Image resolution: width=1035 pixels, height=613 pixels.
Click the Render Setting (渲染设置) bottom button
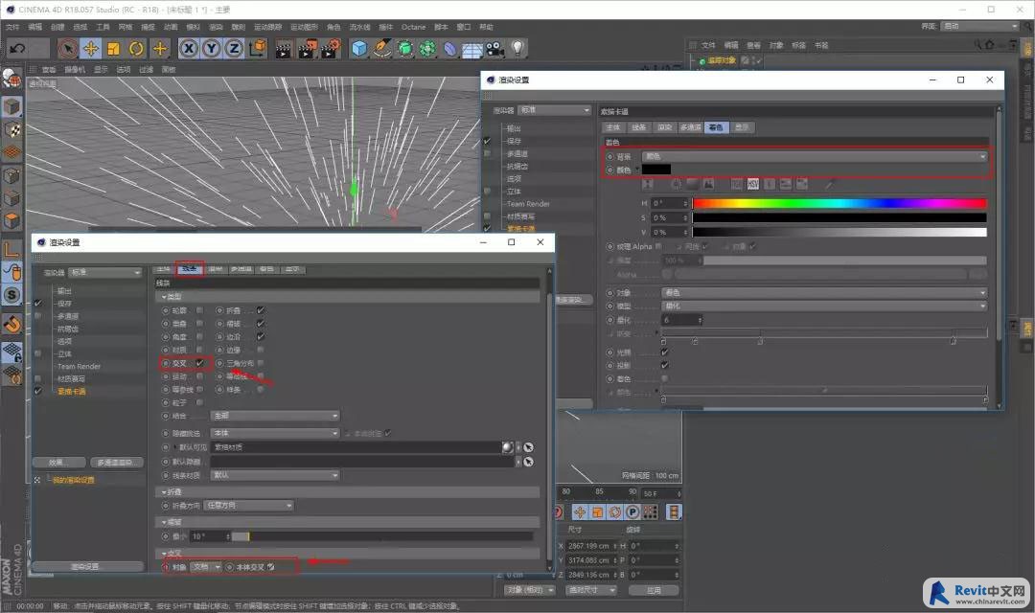(88, 566)
